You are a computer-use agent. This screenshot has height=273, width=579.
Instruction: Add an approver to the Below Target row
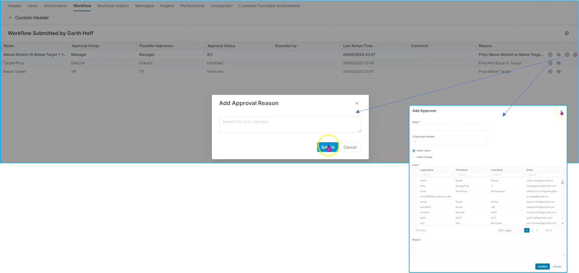coord(550,72)
